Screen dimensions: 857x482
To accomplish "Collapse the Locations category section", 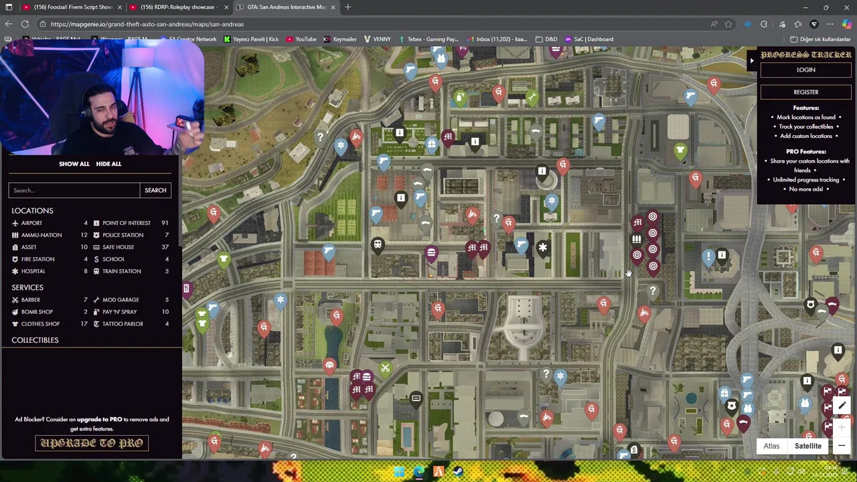I will tap(32, 211).
